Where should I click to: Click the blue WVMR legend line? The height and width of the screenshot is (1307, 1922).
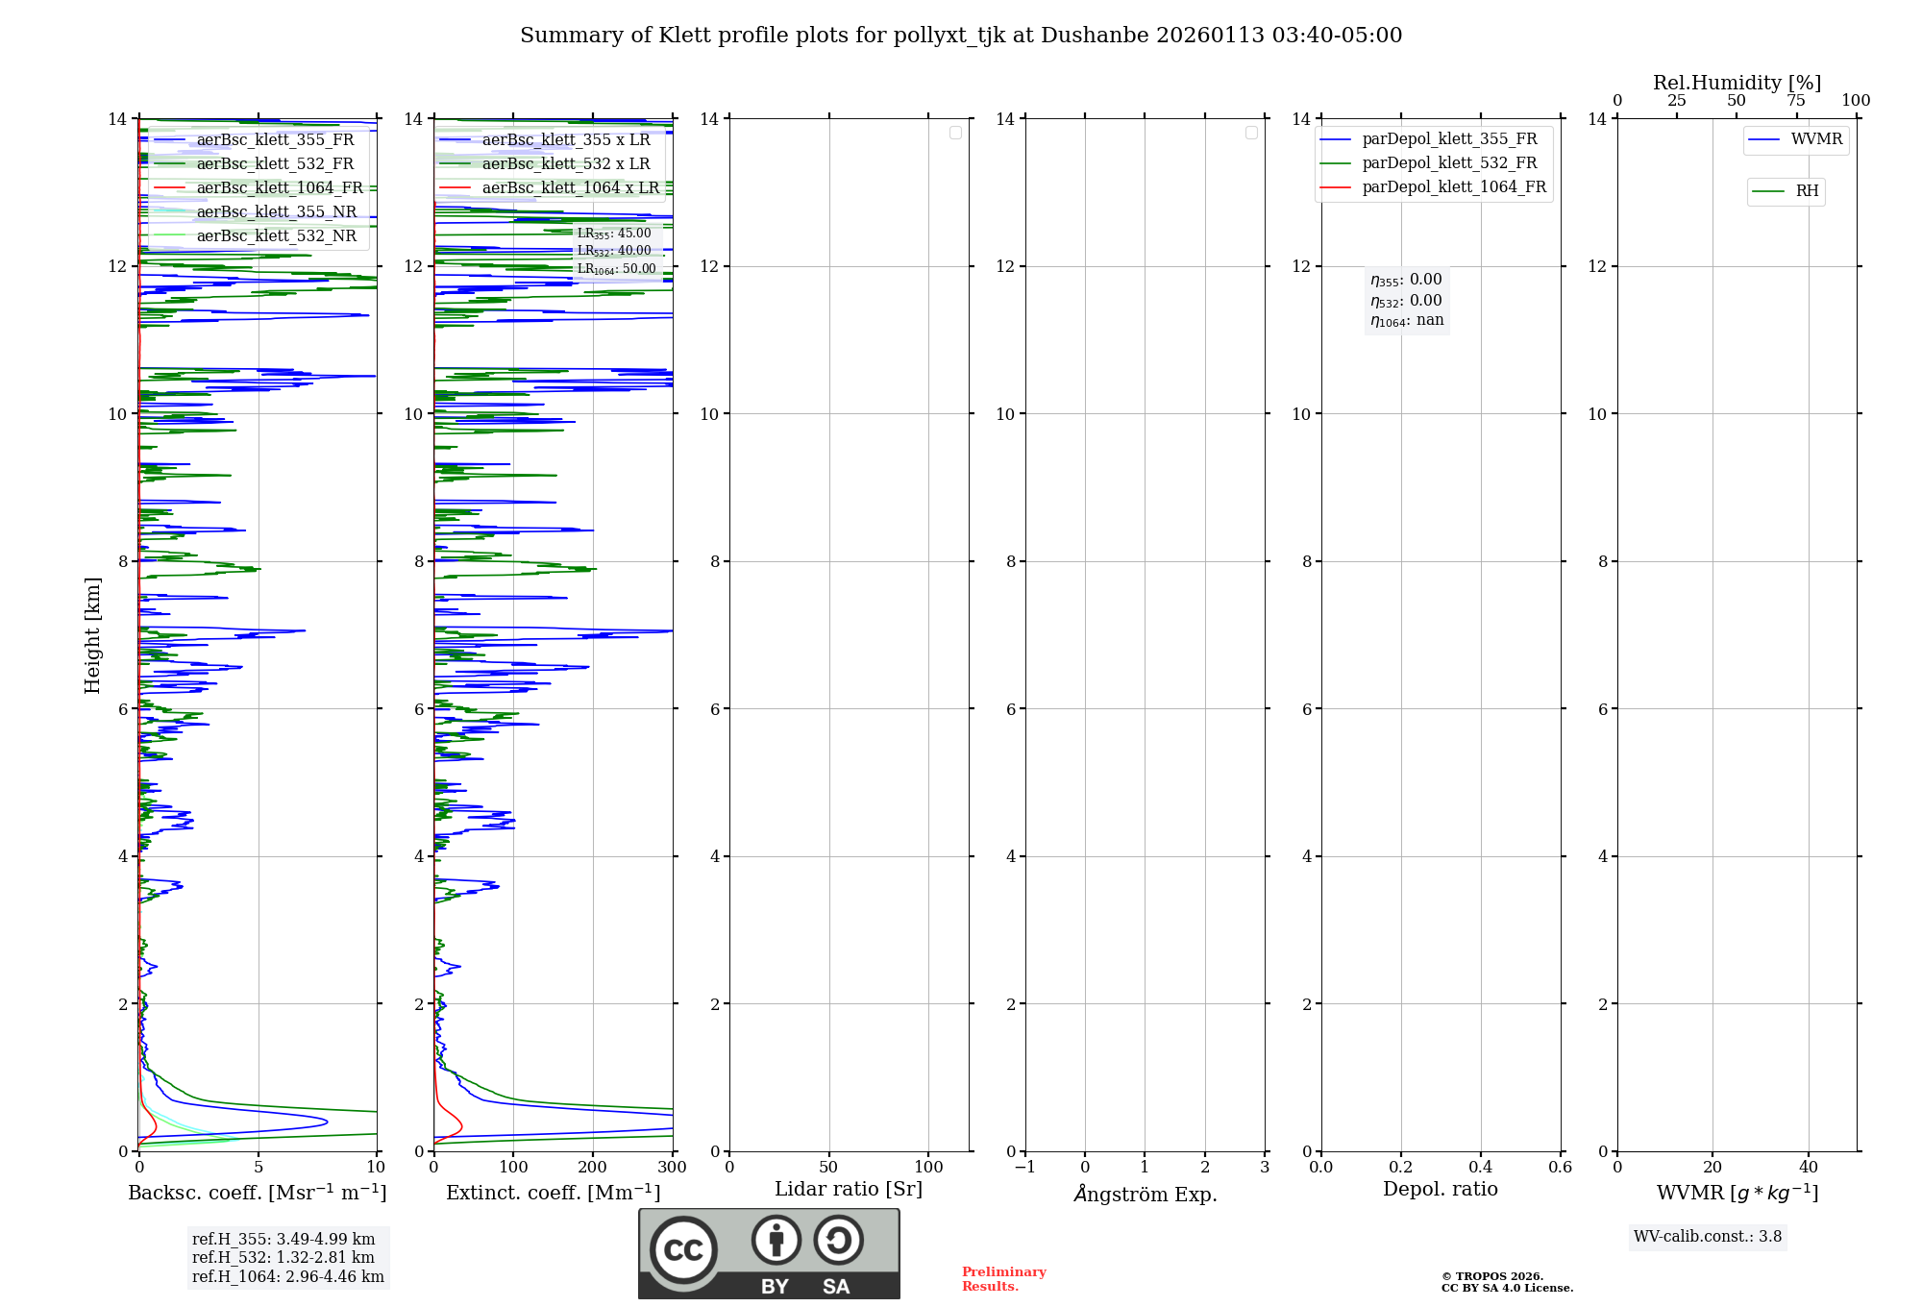(x=1764, y=140)
